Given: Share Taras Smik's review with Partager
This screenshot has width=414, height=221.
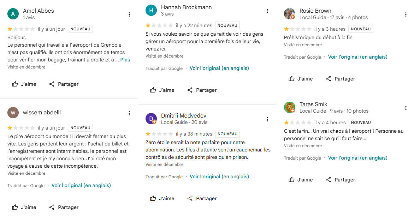Looking at the screenshot, I should click(x=340, y=180).
